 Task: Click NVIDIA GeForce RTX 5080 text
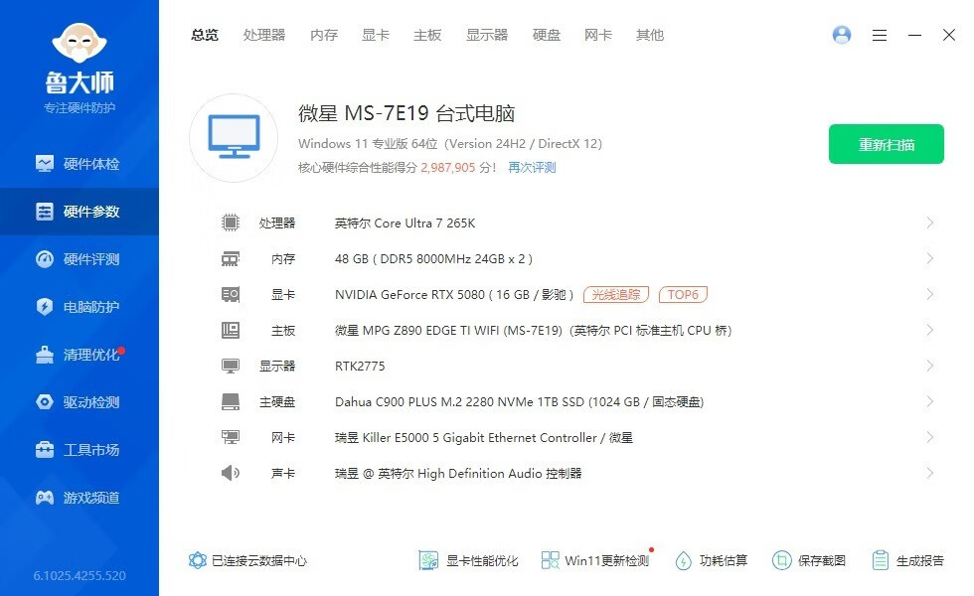point(454,294)
